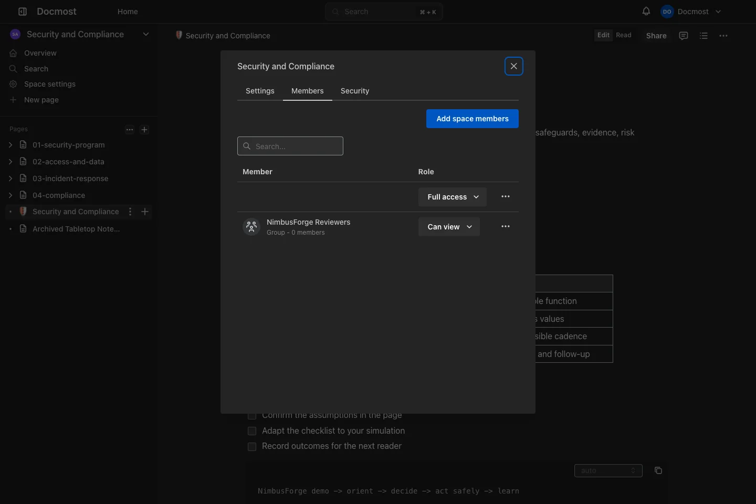Screen dimensions: 756x504
Task: Expand the Security and Compliance space switcher
Action: click(146, 34)
